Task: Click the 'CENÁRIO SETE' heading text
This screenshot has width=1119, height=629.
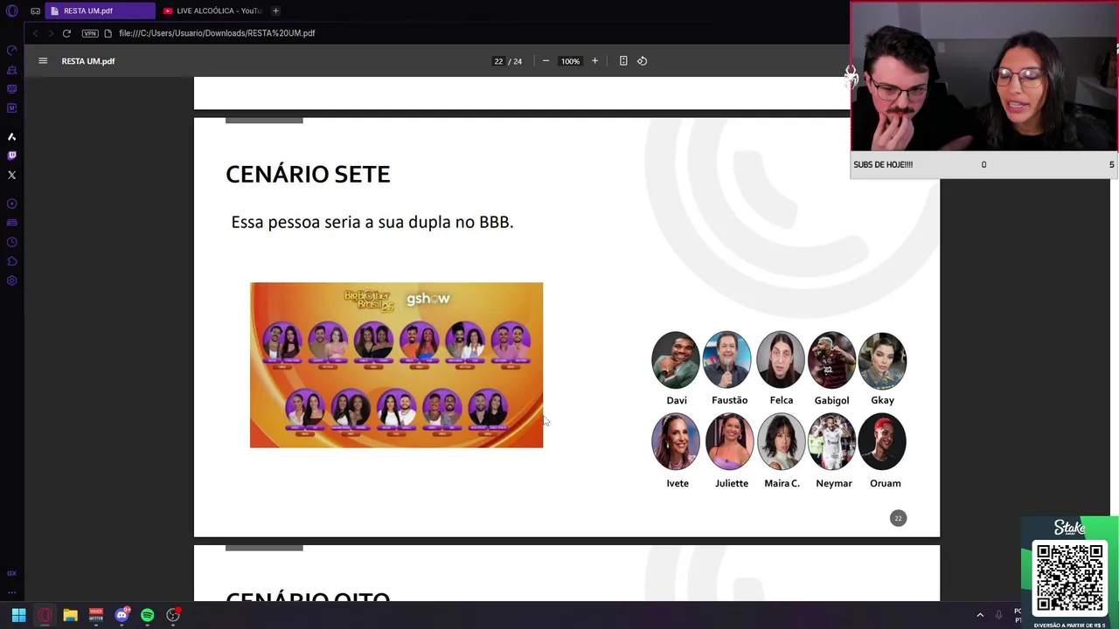Action: [308, 175]
